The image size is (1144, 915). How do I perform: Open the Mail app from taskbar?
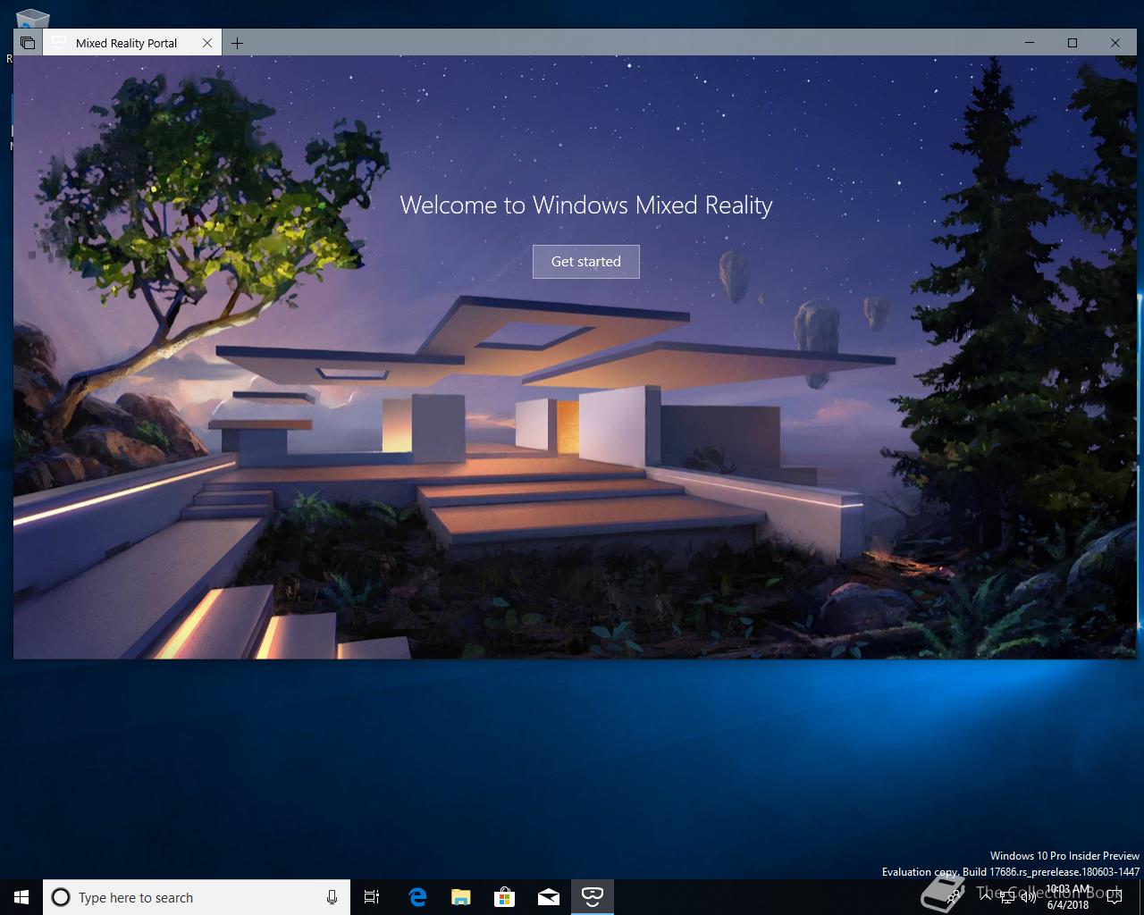pos(549,897)
